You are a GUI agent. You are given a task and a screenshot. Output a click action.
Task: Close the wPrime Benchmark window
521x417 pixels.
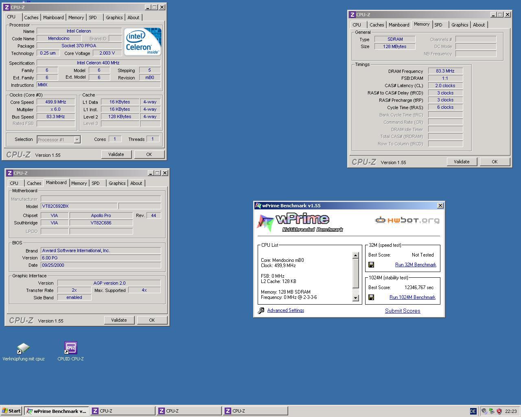[x=440, y=206]
